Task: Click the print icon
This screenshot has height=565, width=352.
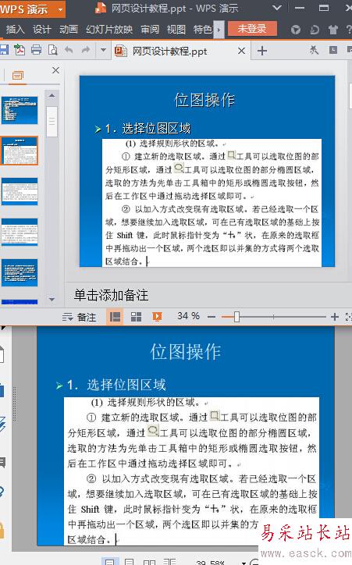Action: tap(36, 50)
